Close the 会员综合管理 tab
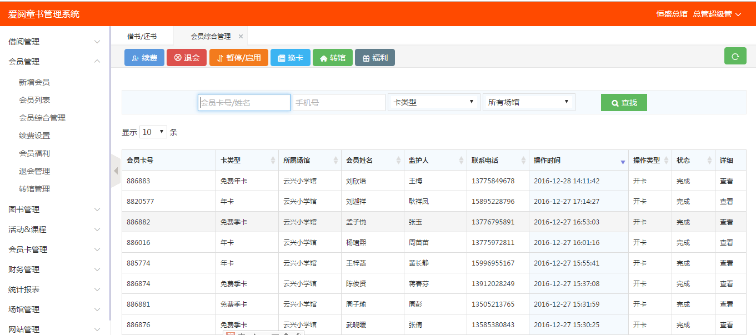This screenshot has height=335, width=756. tap(241, 37)
